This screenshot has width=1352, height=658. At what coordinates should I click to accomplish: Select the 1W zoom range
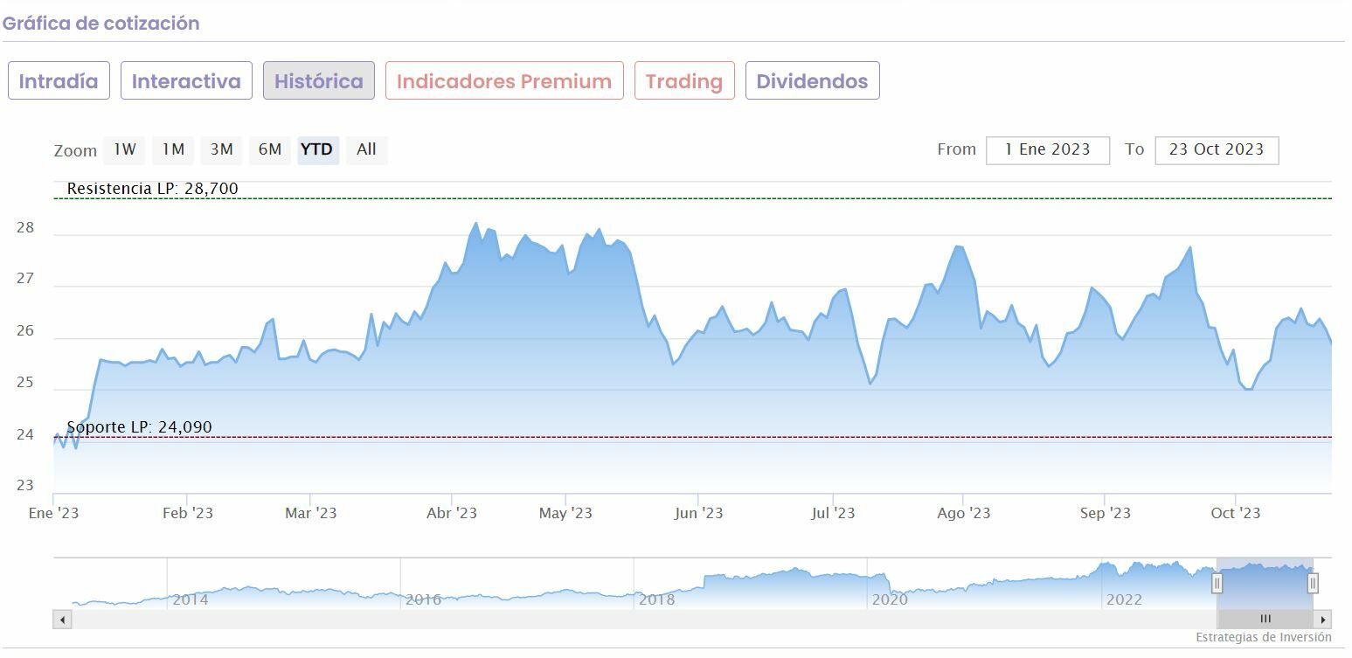pos(125,150)
